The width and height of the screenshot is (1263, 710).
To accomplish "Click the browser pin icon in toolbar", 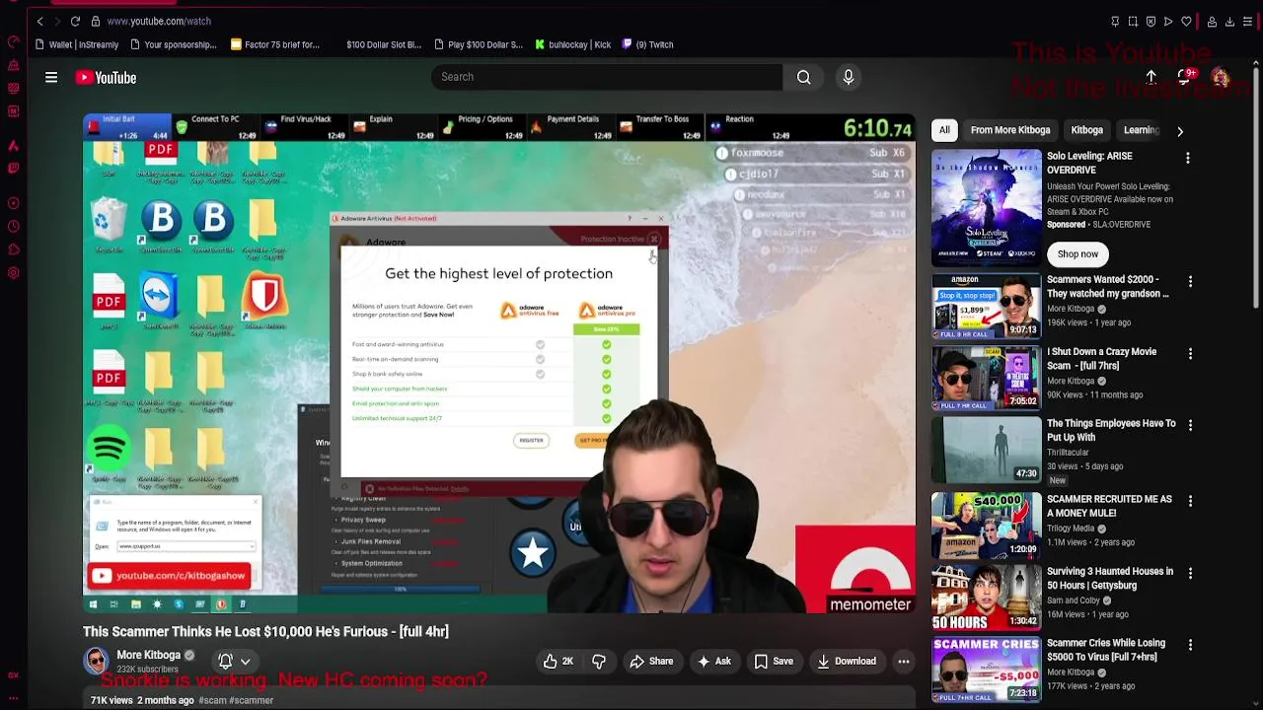I will tap(1115, 22).
